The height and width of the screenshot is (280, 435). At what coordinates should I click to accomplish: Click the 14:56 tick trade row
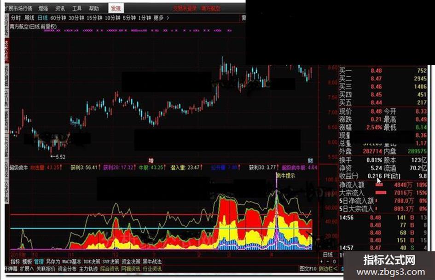click(383, 217)
